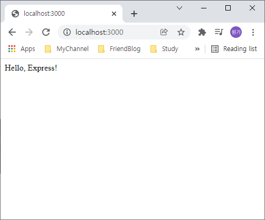
Task: Click the address bar URL localhost:3000
Action: pyautogui.click(x=99, y=32)
